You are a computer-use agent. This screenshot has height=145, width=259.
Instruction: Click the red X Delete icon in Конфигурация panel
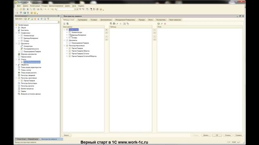35,19
